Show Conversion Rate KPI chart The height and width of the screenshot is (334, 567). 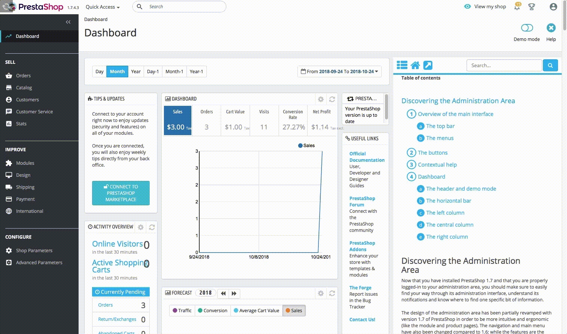(293, 120)
